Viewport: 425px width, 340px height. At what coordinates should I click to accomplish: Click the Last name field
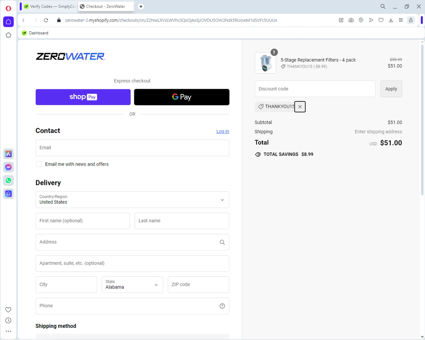click(x=182, y=221)
